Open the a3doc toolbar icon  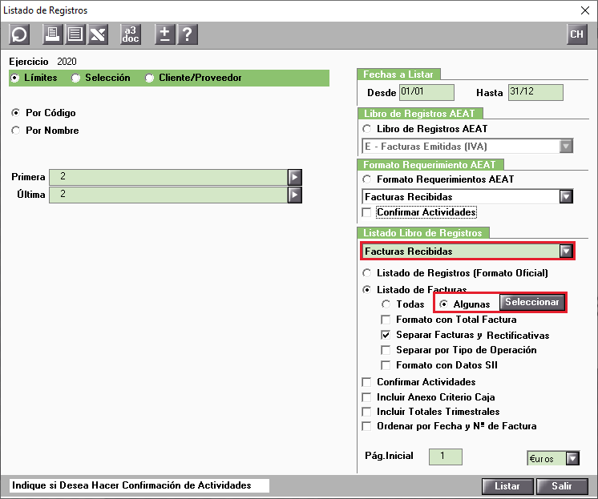tap(131, 34)
